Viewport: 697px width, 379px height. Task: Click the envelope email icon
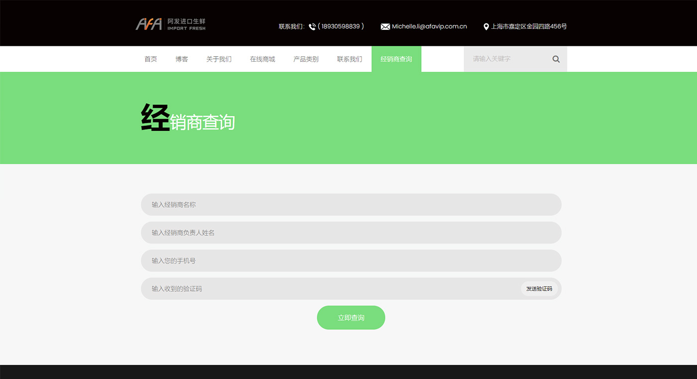[385, 27]
